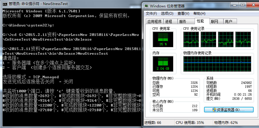Click the 提交(MB) value 2638 / 6650
The image size is (259, 128).
[242, 99]
